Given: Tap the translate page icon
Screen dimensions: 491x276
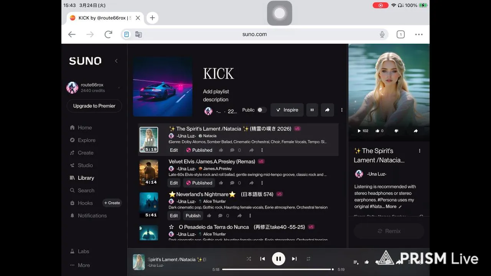Looking at the screenshot, I should point(138,34).
